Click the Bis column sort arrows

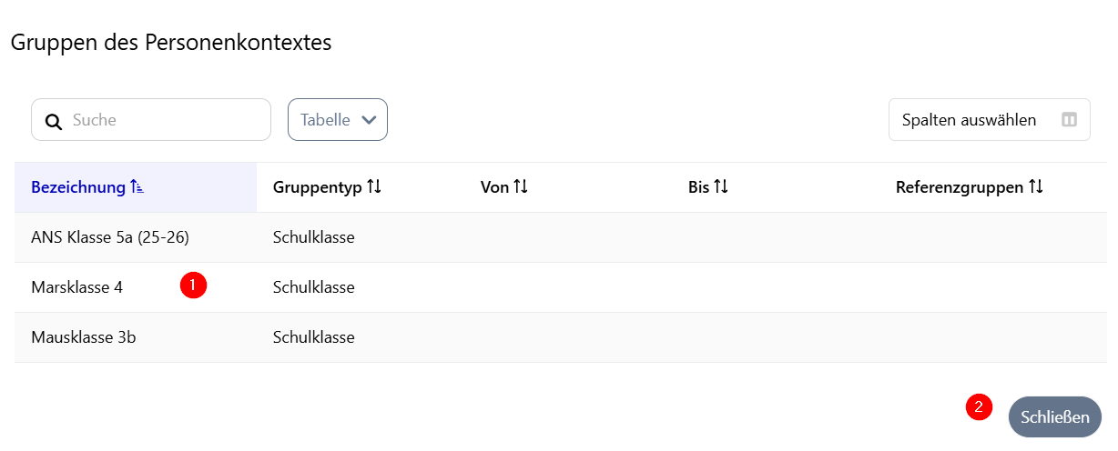[x=721, y=187]
